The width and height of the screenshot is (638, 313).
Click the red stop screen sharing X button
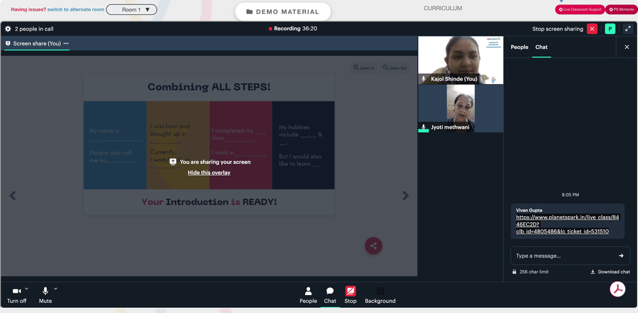pos(592,29)
